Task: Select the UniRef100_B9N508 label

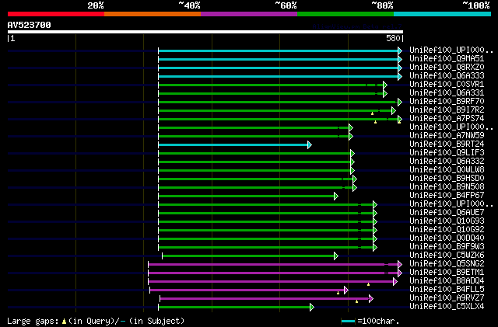Action: pos(447,187)
